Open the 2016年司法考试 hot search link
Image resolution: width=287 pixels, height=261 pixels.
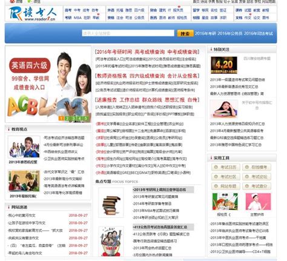259,33
